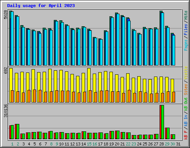Select the tall green kB Out bar for day 28
The image size is (190, 148).
point(163,122)
